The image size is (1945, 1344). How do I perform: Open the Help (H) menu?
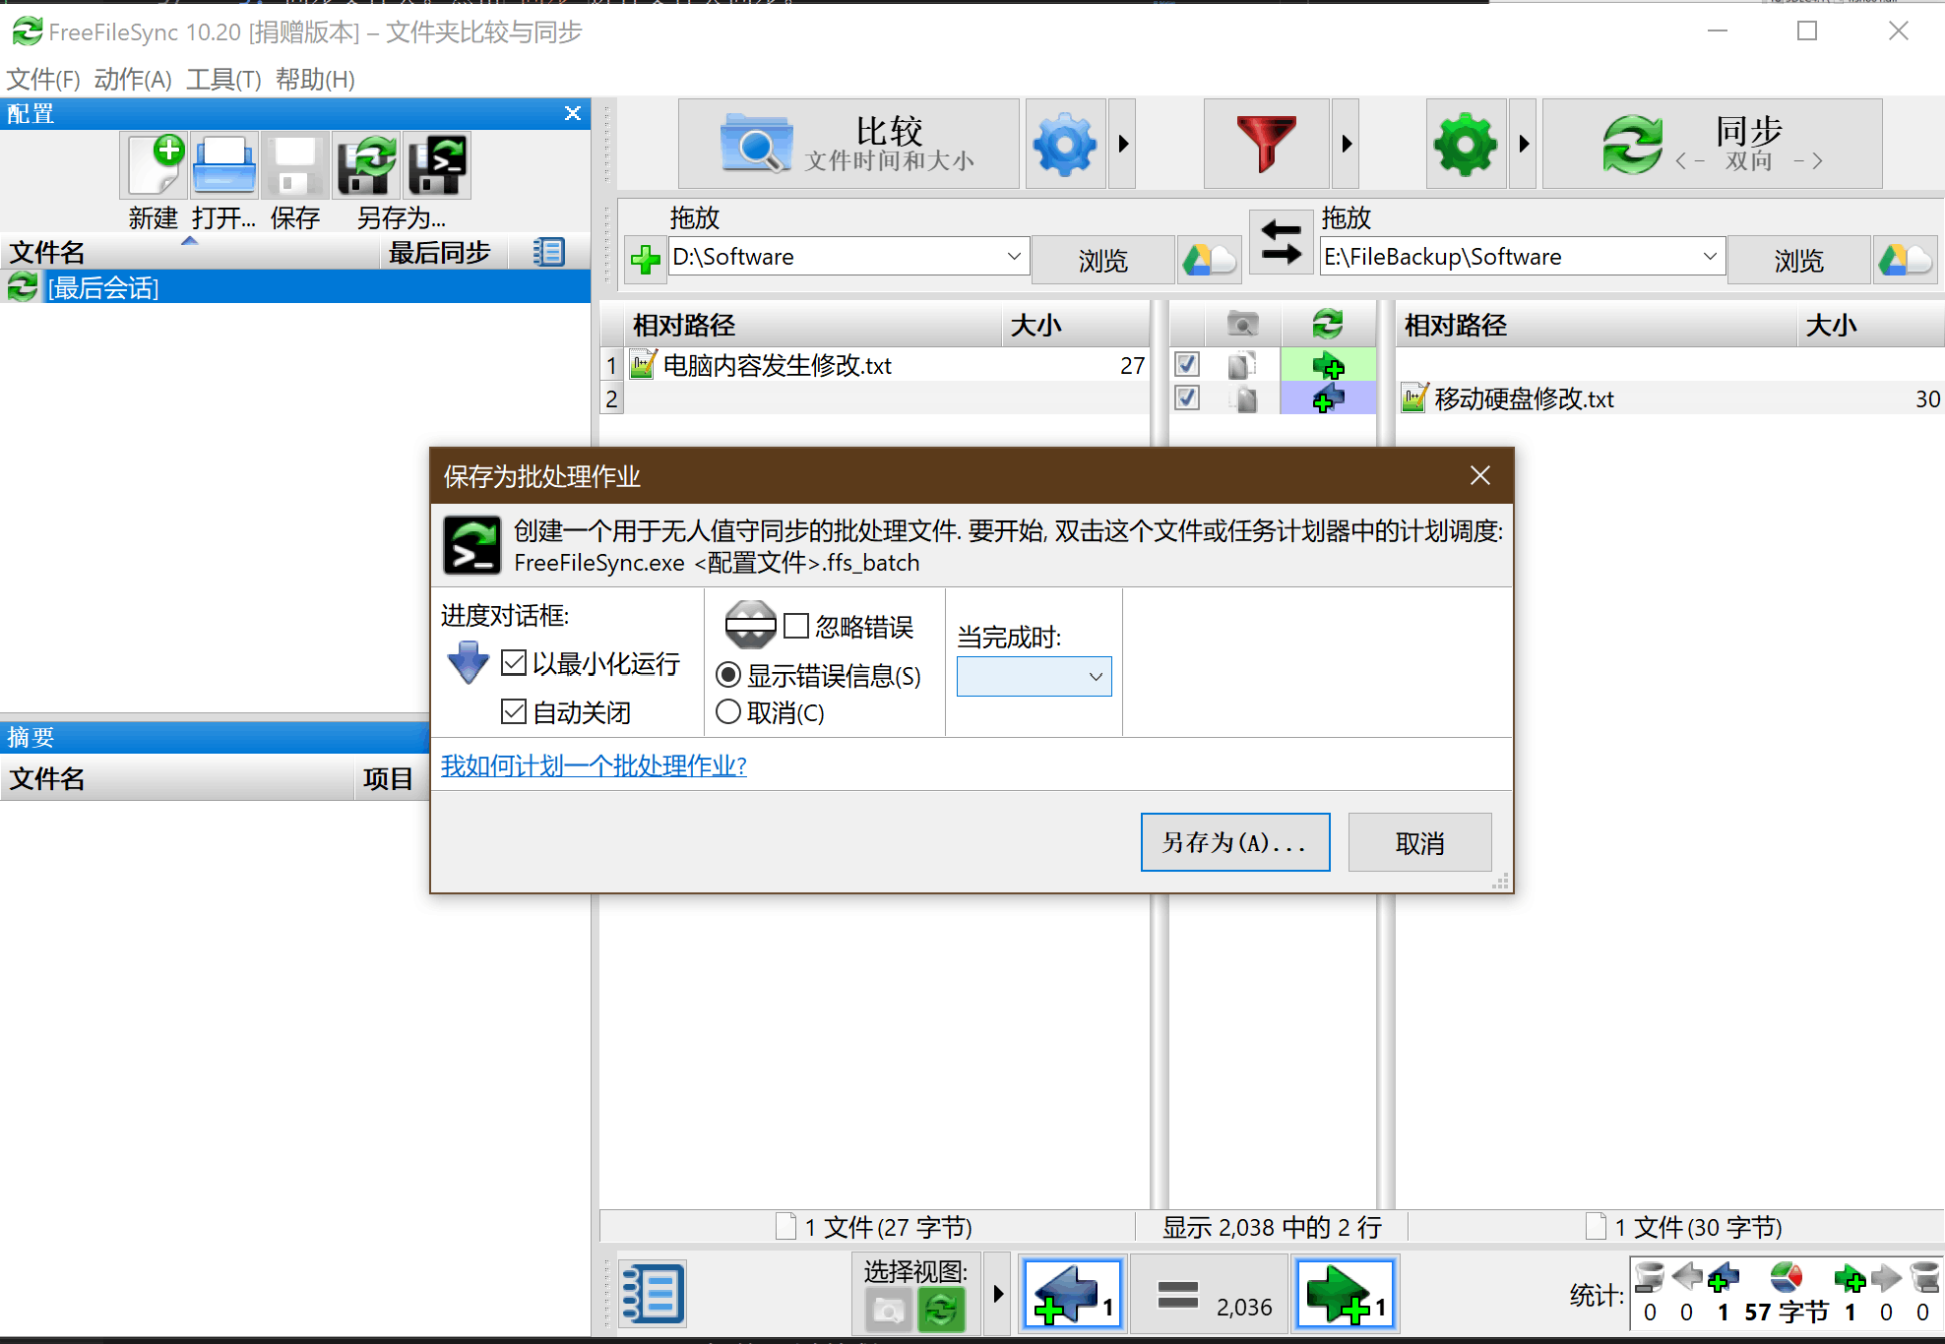point(315,79)
